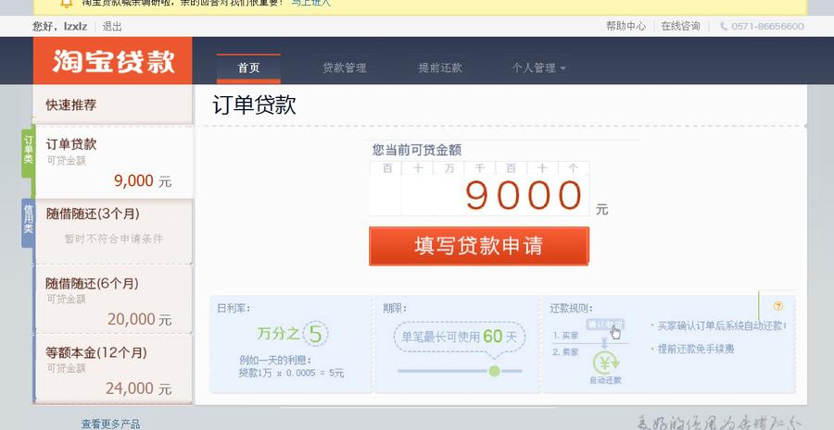Click the username lzxlz
834x430 pixels.
click(x=76, y=26)
